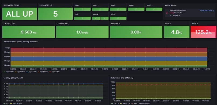Click the green UP bar under app4

tap(136, 9)
